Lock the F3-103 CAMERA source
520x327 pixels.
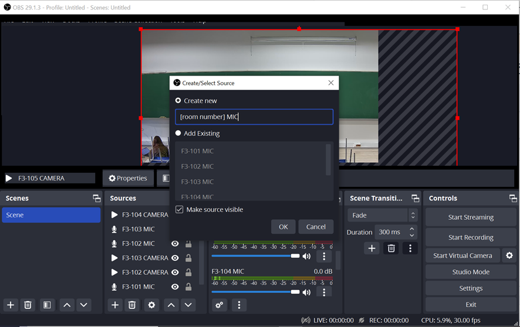[x=188, y=258]
